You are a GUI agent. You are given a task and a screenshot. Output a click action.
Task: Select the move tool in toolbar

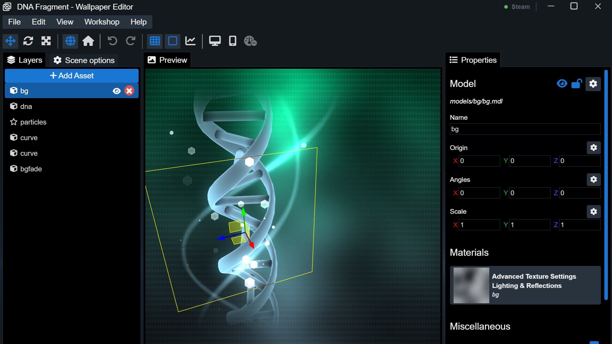[11, 41]
